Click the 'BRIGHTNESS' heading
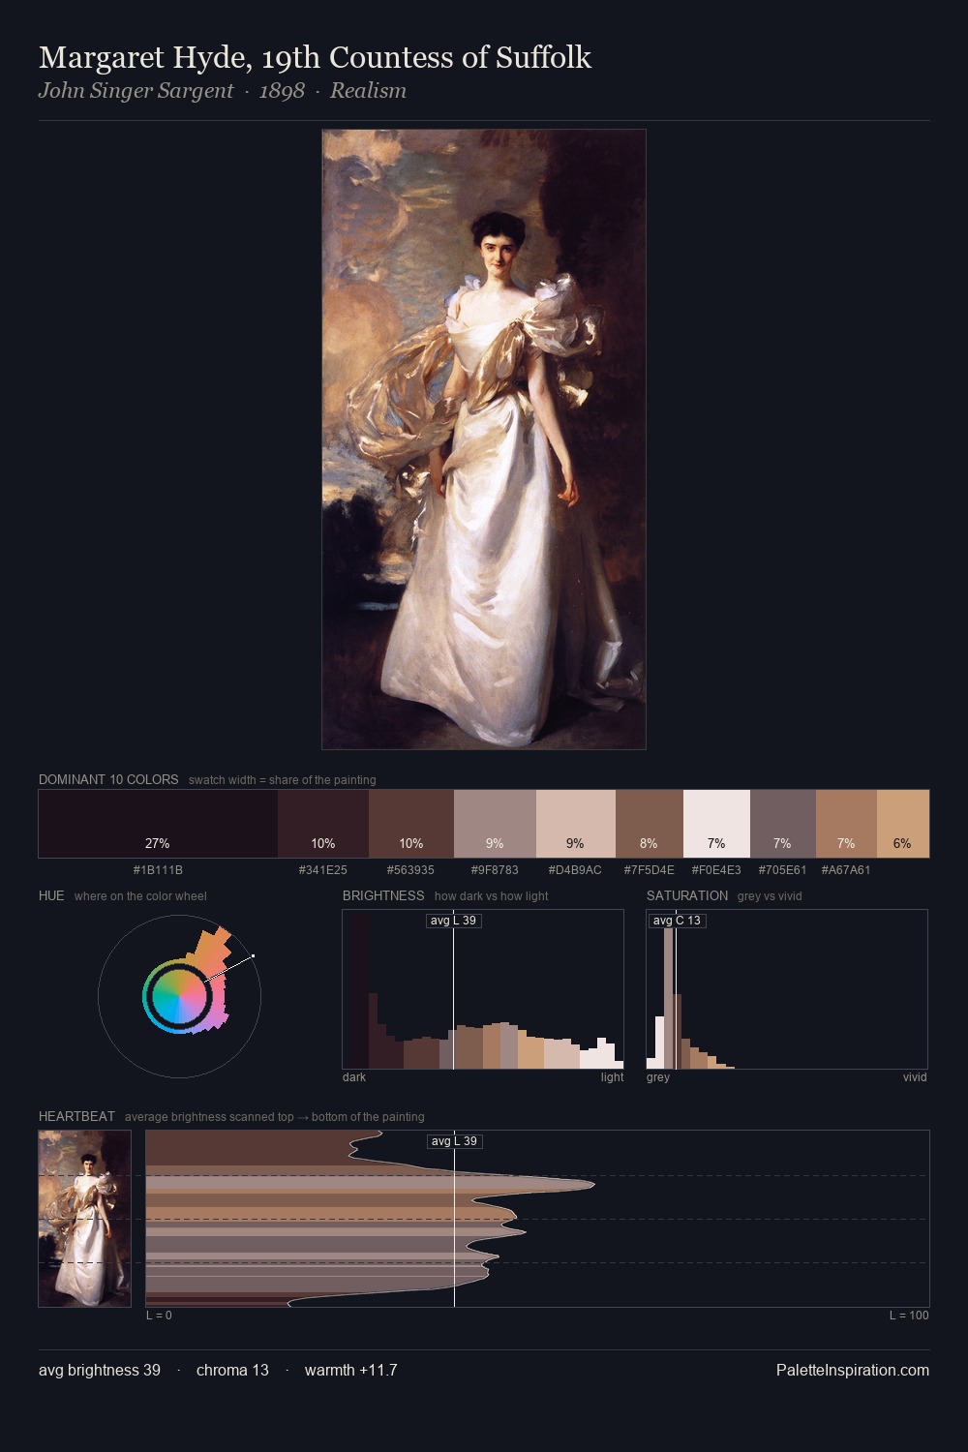The image size is (968, 1452). pyautogui.click(x=383, y=895)
